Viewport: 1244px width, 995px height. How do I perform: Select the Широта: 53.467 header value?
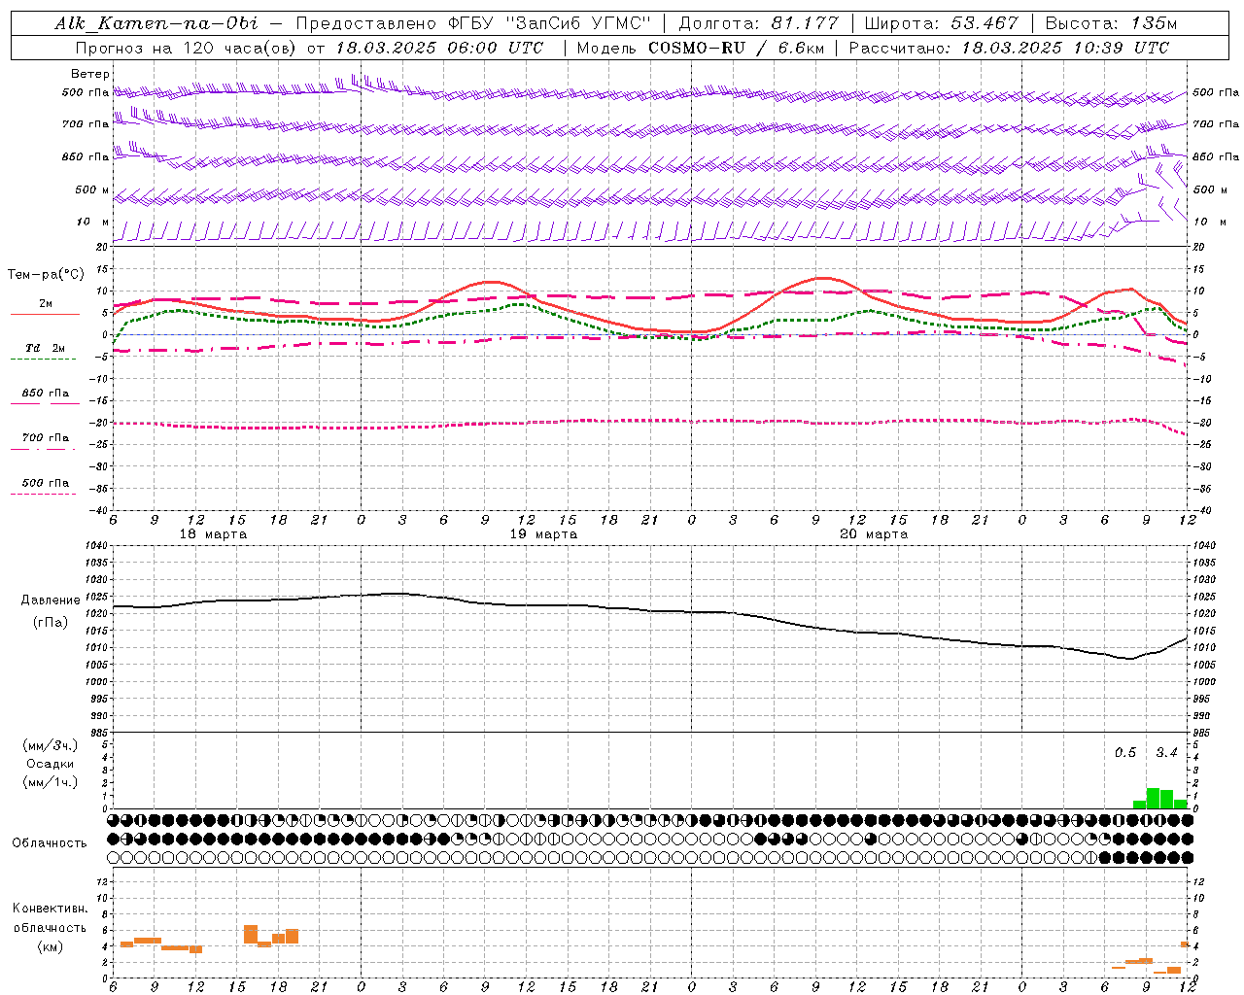(x=941, y=23)
